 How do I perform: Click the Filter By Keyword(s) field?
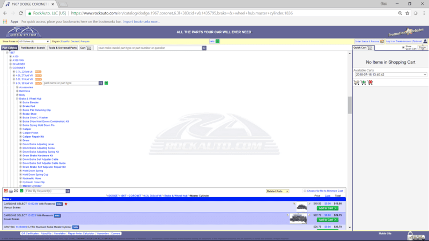[x=46, y=191]
